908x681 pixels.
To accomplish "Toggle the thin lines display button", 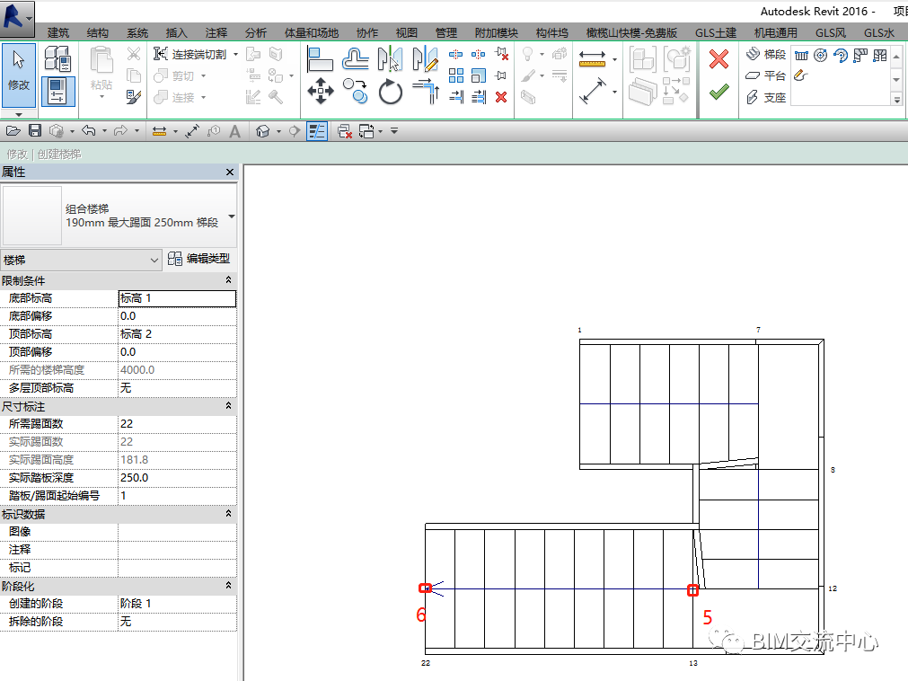I will [317, 131].
